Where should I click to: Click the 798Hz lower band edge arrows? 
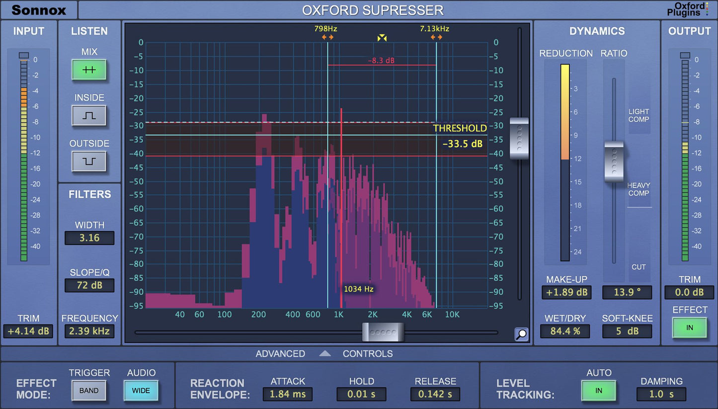(327, 37)
